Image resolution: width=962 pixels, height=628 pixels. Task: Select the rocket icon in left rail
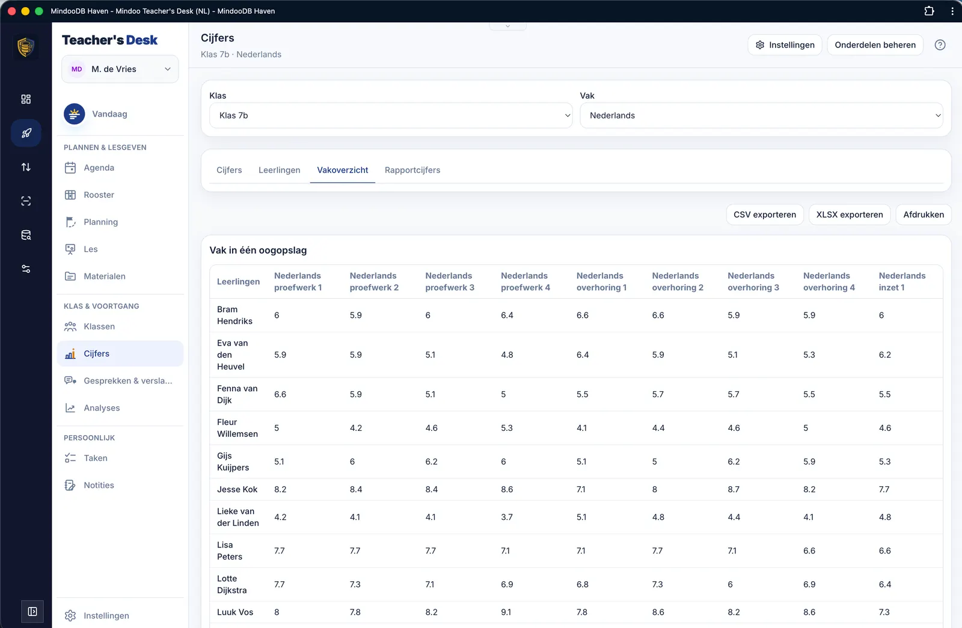tap(26, 133)
